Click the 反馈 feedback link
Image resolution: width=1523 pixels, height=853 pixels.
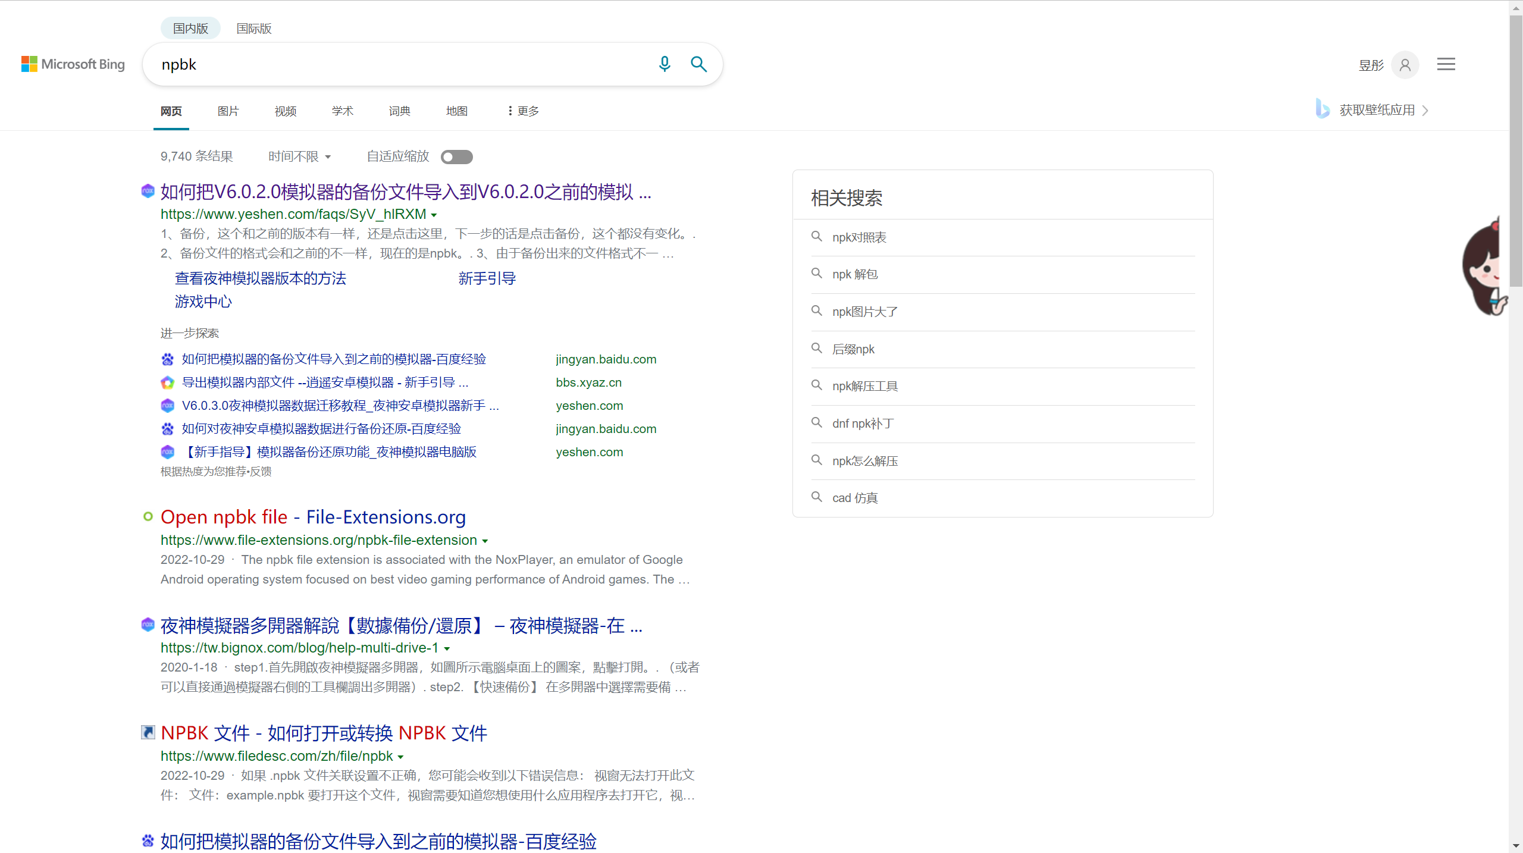261,472
